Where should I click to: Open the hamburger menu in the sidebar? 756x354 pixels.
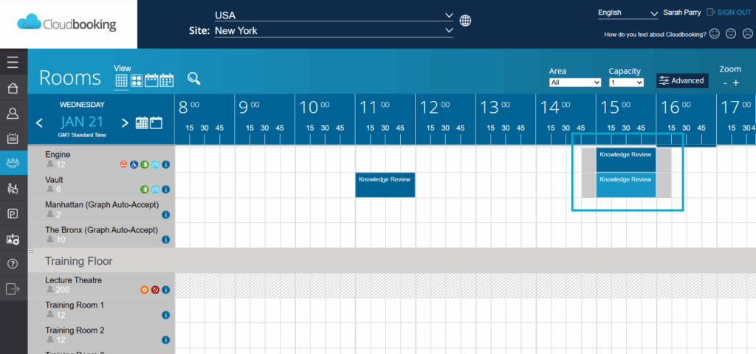pyautogui.click(x=13, y=63)
